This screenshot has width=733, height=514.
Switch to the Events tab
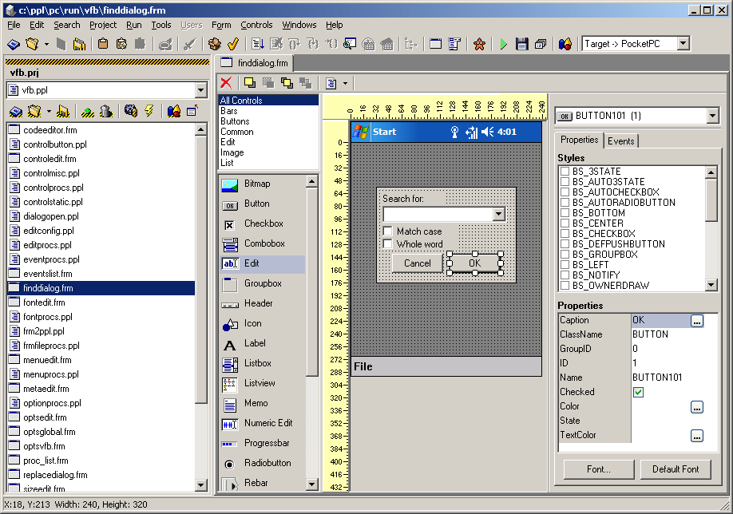(620, 141)
